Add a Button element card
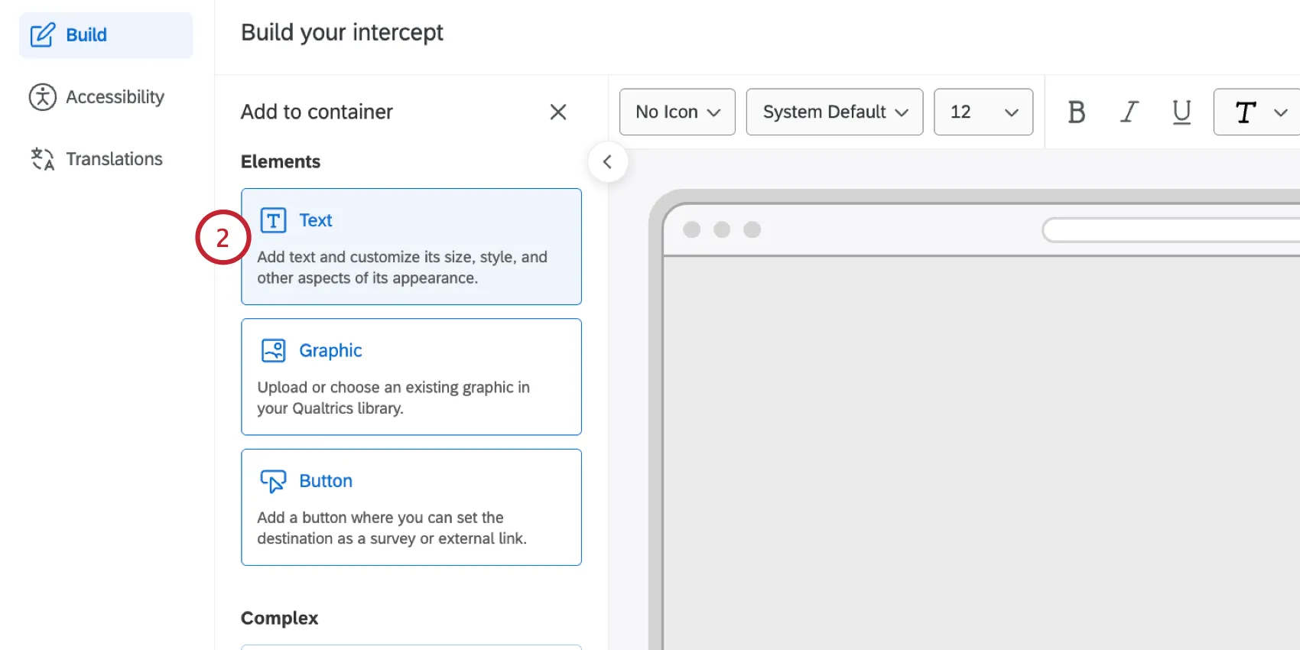The image size is (1300, 650). 411,508
